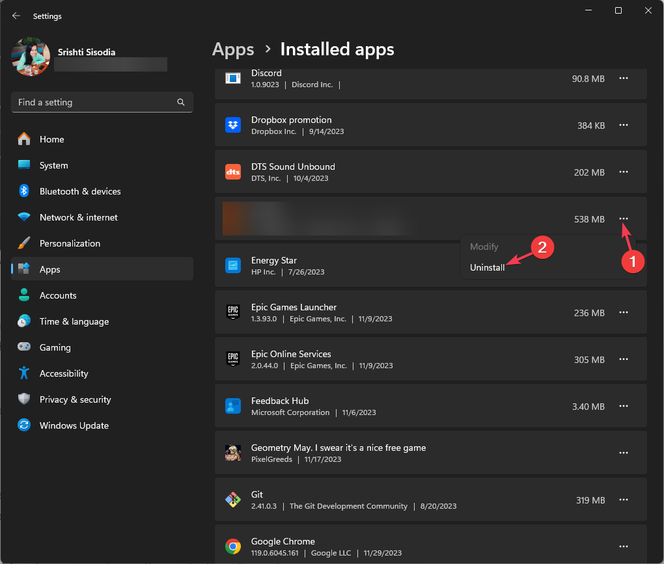Open more options for Feedback Hub

coord(624,406)
